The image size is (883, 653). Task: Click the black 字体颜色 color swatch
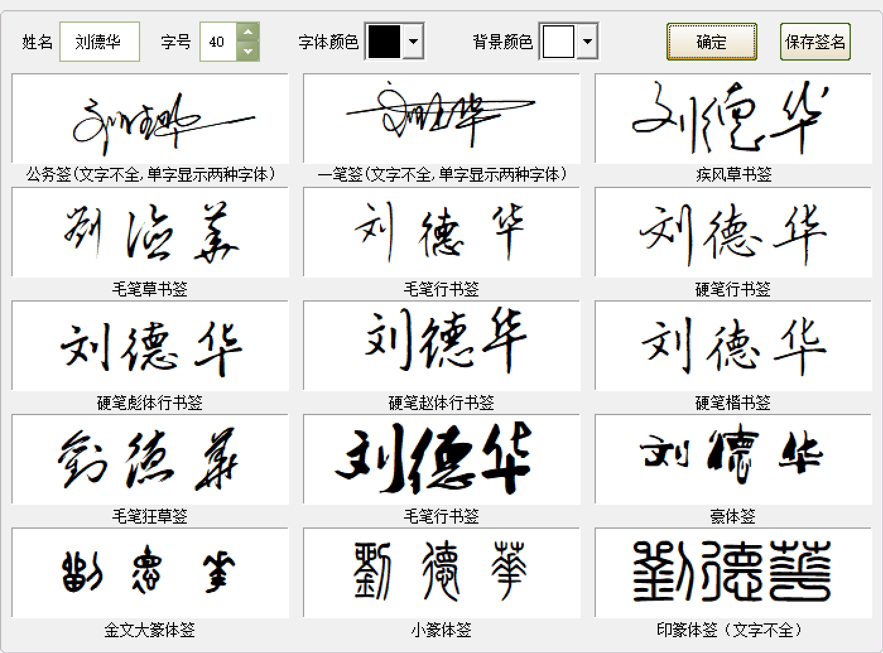[x=384, y=42]
